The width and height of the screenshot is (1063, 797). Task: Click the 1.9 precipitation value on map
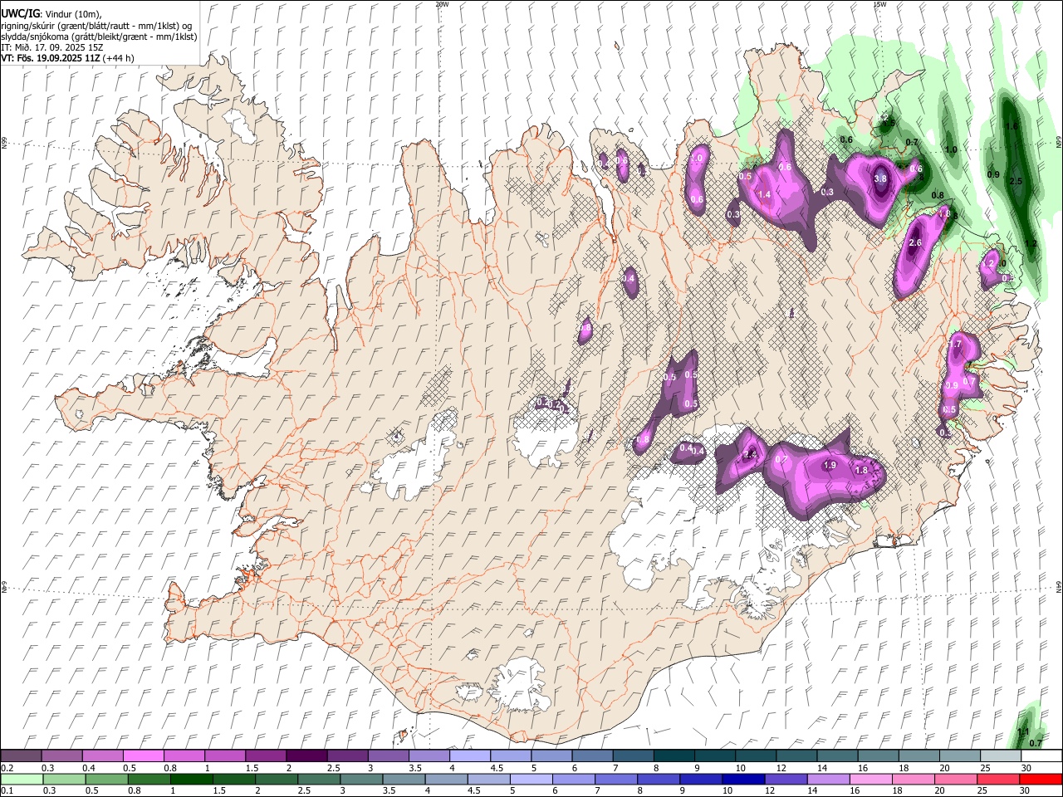point(830,466)
